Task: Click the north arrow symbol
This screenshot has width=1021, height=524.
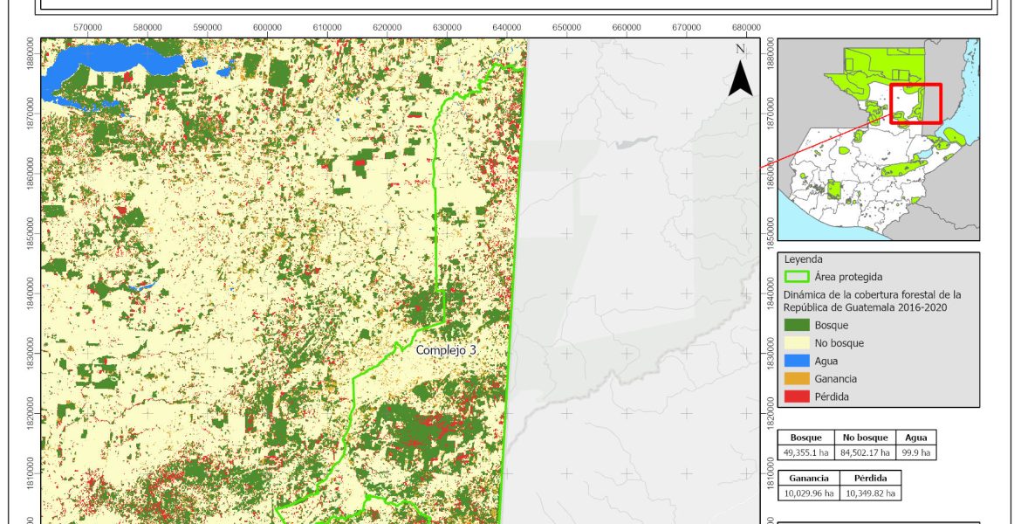Action: (740, 73)
